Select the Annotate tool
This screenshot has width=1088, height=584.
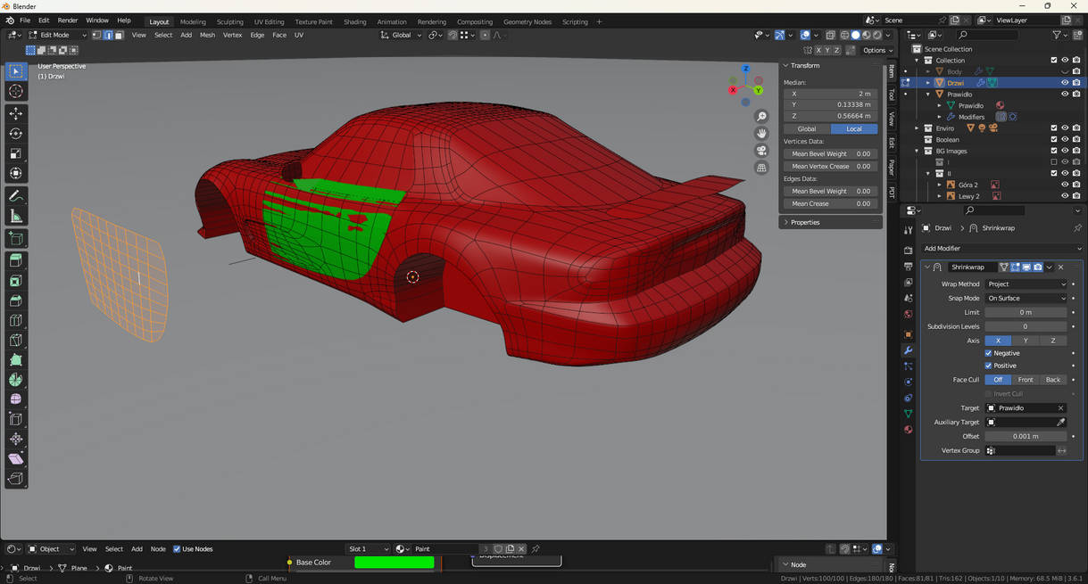tap(16, 196)
